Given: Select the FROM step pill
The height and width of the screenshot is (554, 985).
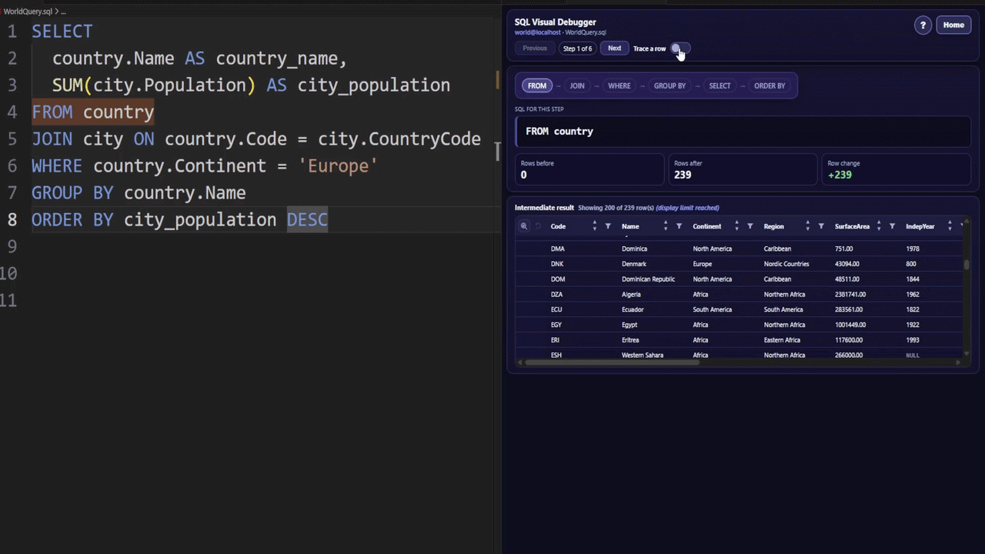Looking at the screenshot, I should pos(537,85).
